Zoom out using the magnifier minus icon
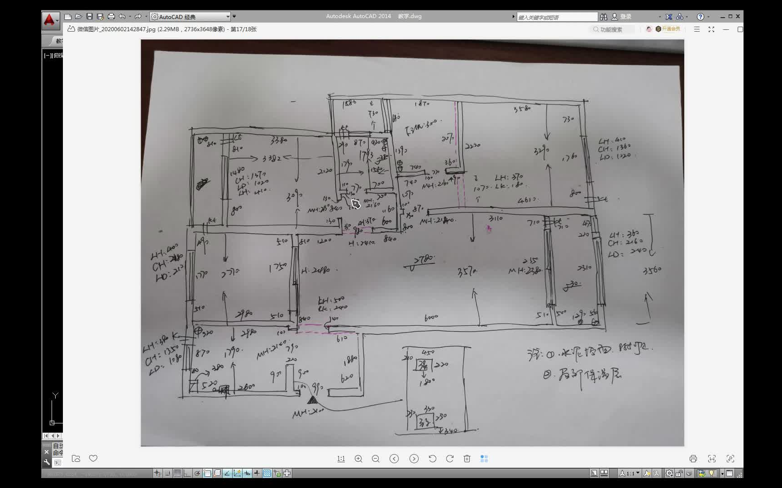 tap(376, 459)
